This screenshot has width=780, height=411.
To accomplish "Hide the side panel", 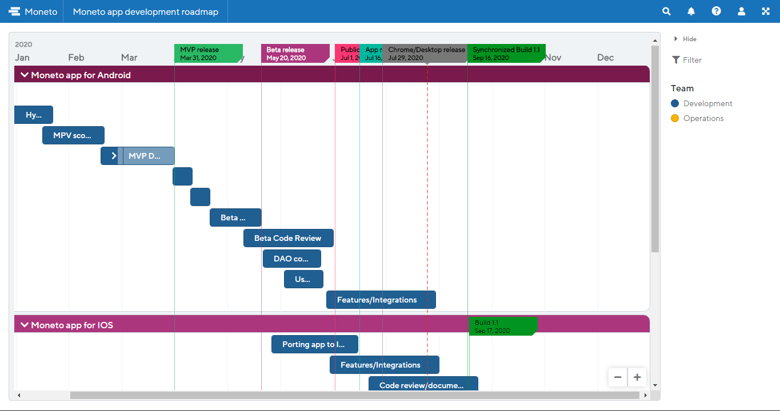I will [x=685, y=39].
